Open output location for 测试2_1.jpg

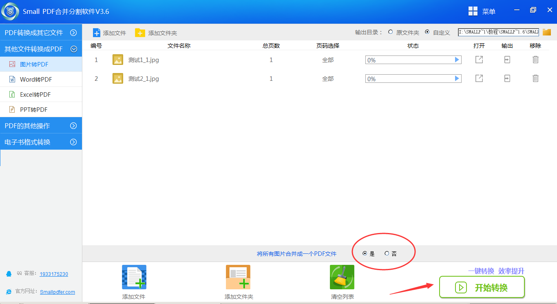pos(507,78)
